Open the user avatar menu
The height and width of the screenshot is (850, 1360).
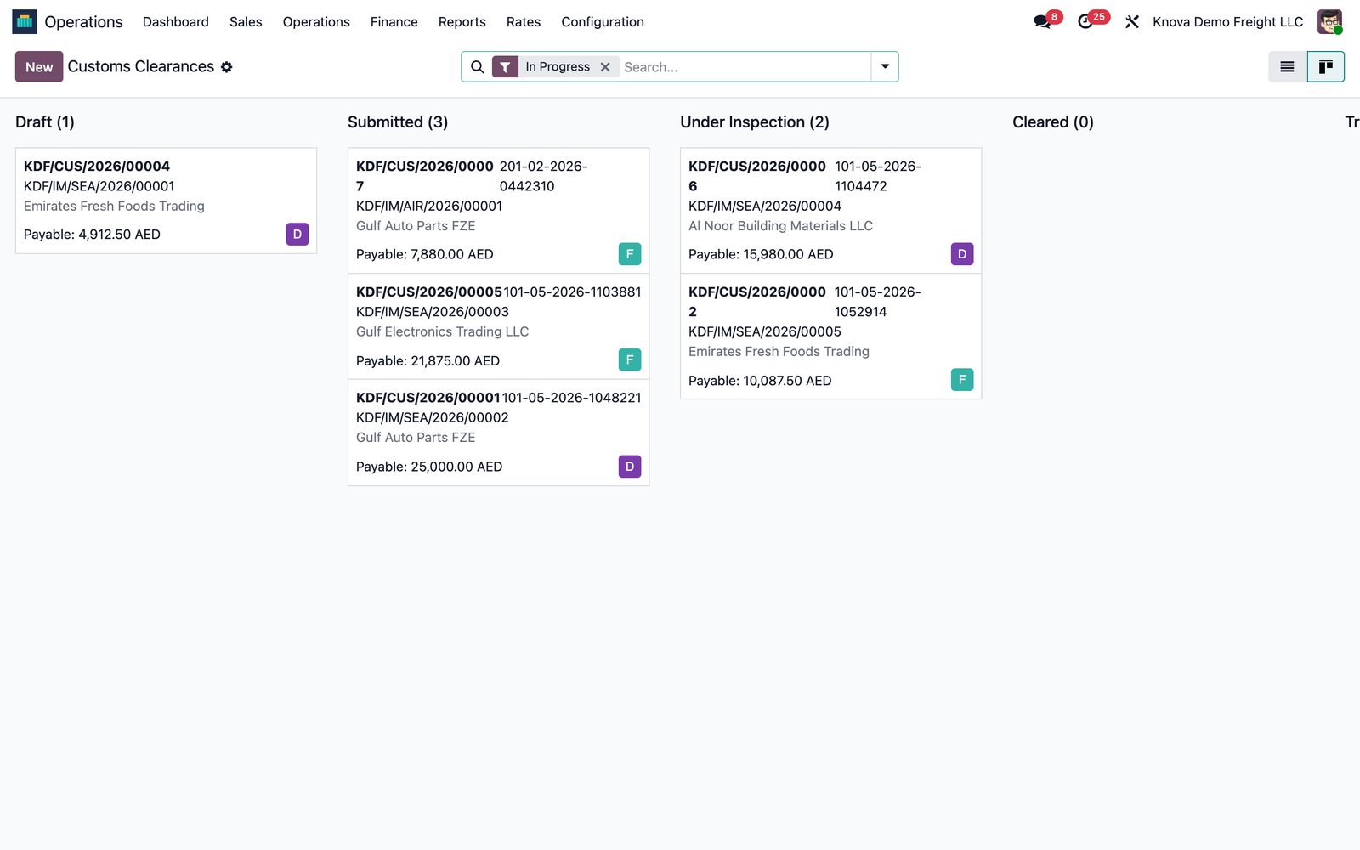coord(1329,21)
